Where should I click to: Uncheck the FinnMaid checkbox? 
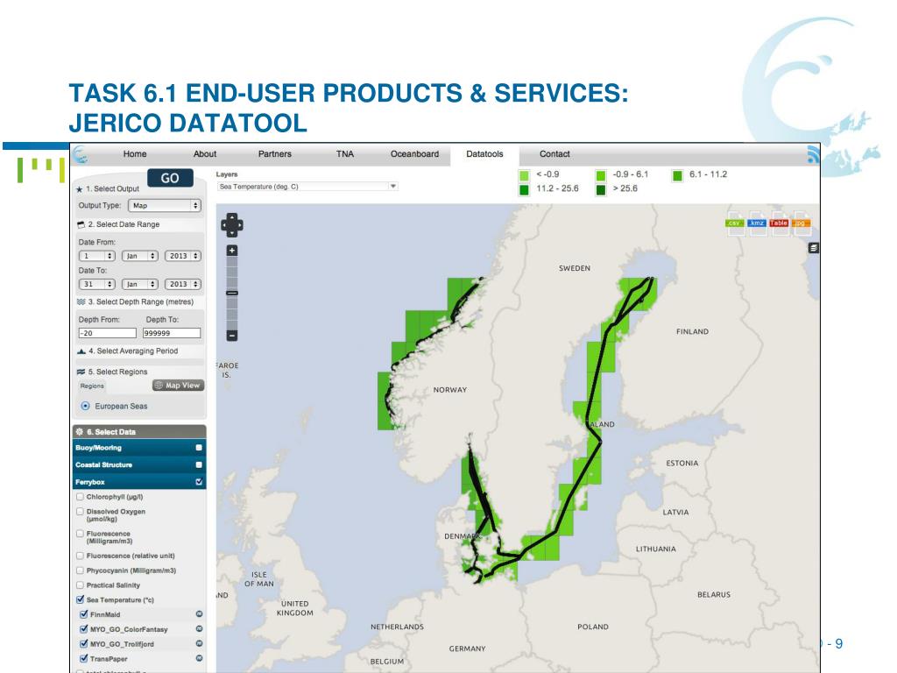pos(84,614)
